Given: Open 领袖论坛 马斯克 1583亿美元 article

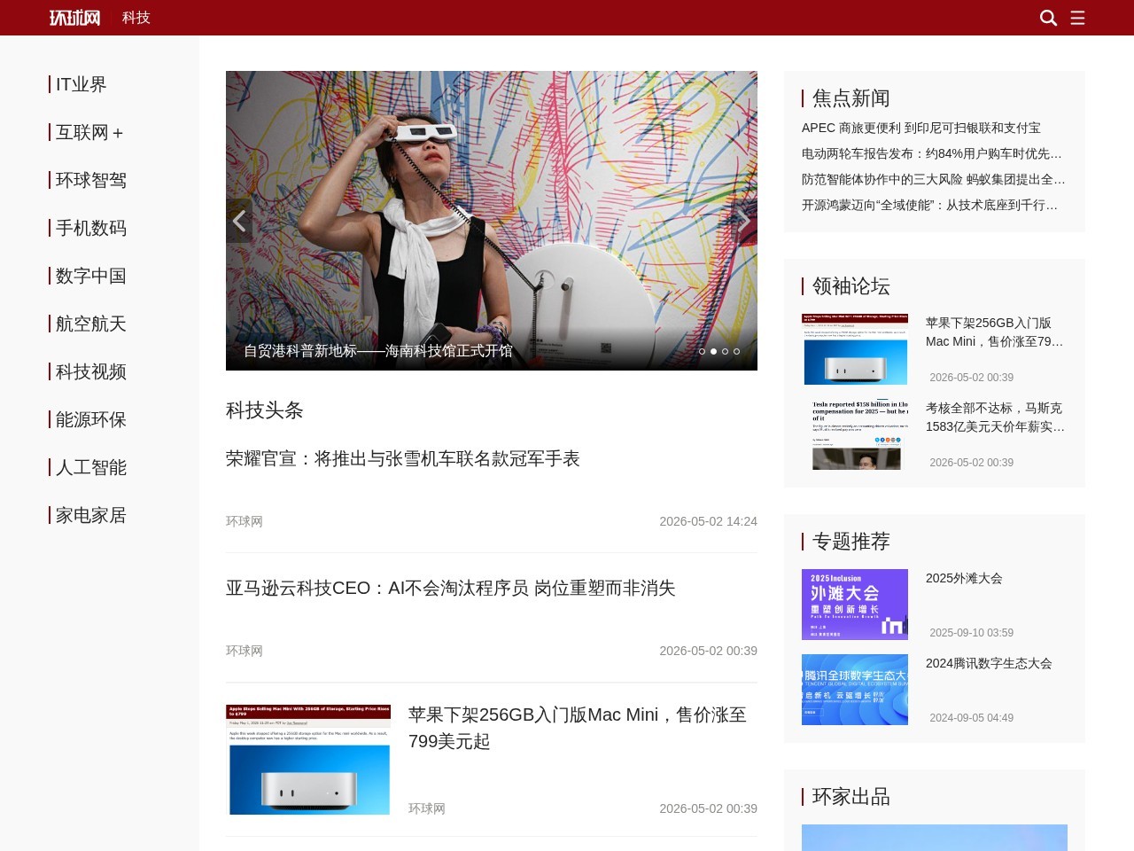Looking at the screenshot, I should point(996,418).
